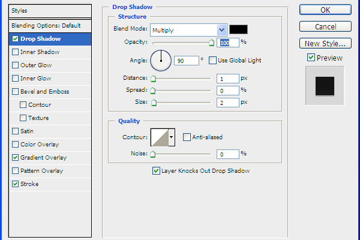
Task: Uncheck Layer Knocks Out Drop Shadow
Action: coord(156,170)
